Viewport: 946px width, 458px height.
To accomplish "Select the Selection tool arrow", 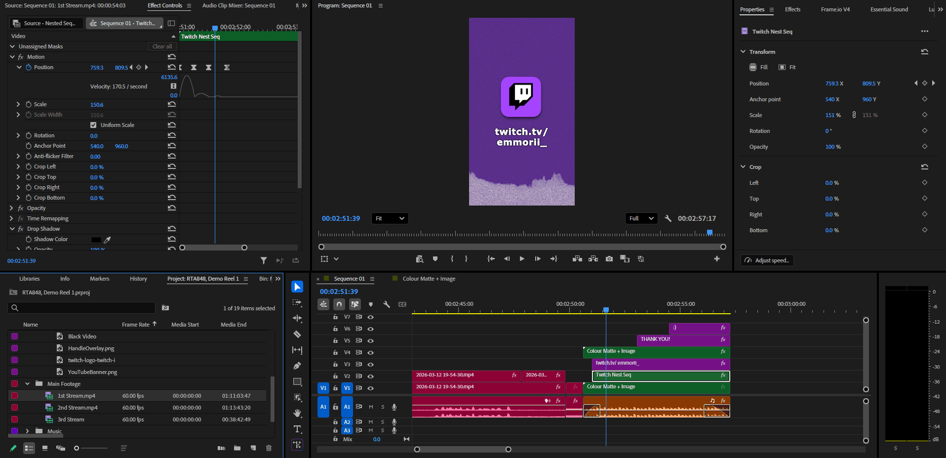I will 297,287.
